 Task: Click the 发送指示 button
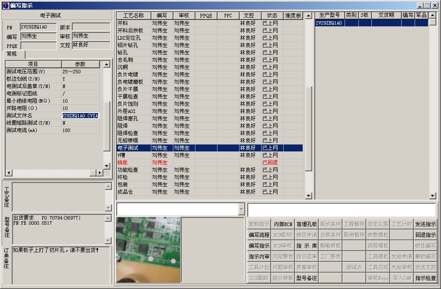click(x=425, y=224)
